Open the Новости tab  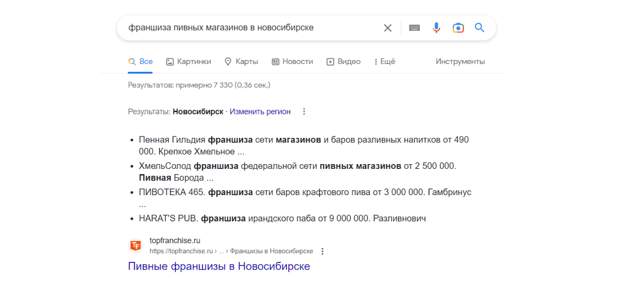click(292, 62)
